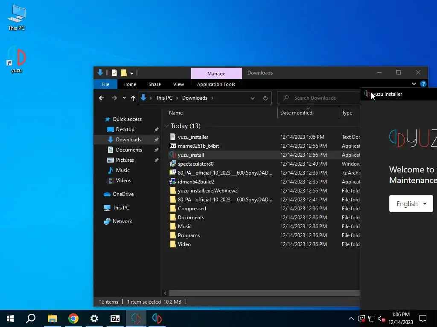Screen dimensions: 437x327
Task: Click chevron after This PC in address bar
Action: [x=177, y=98]
